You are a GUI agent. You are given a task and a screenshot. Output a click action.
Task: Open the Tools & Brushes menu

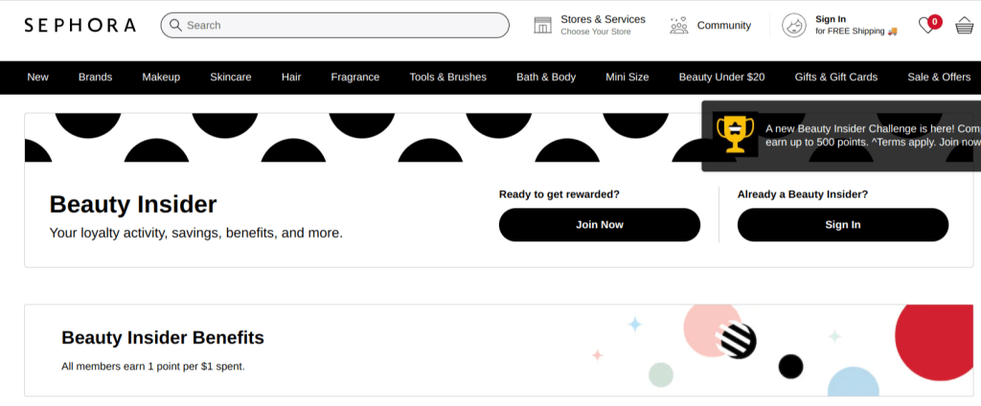point(448,77)
